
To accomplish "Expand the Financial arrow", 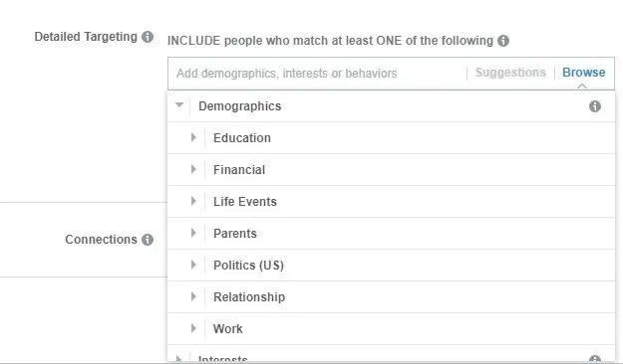I will (x=193, y=169).
